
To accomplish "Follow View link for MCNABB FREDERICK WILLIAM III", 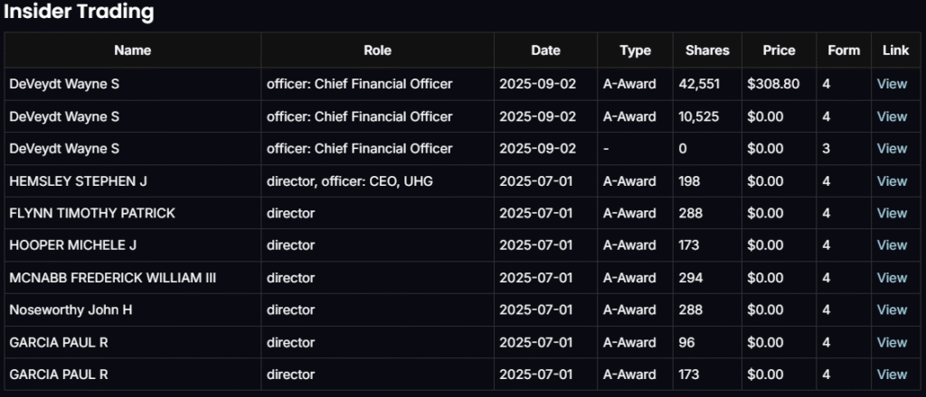I will point(892,277).
